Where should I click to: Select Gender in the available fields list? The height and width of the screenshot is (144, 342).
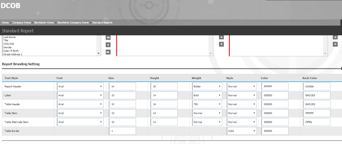click(8, 47)
